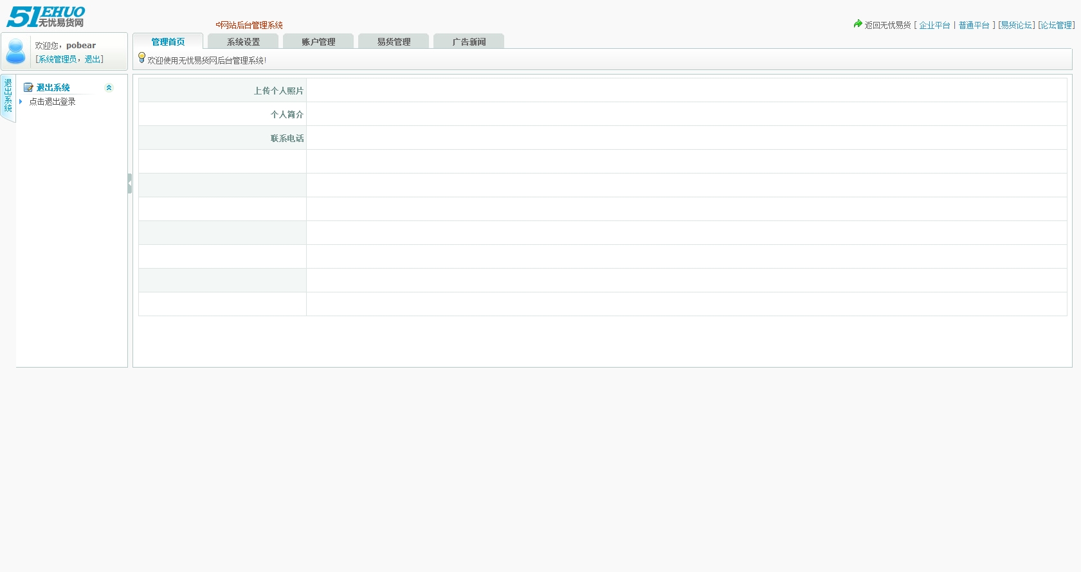The height and width of the screenshot is (572, 1081).
Task: Select the vertical 退出系统 side tab
Action: [x=8, y=96]
